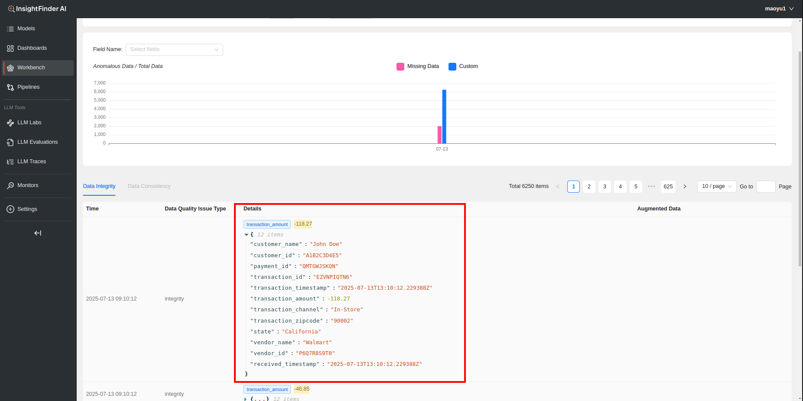
Task: Switch to the Data Consistency tab
Action: coord(149,186)
